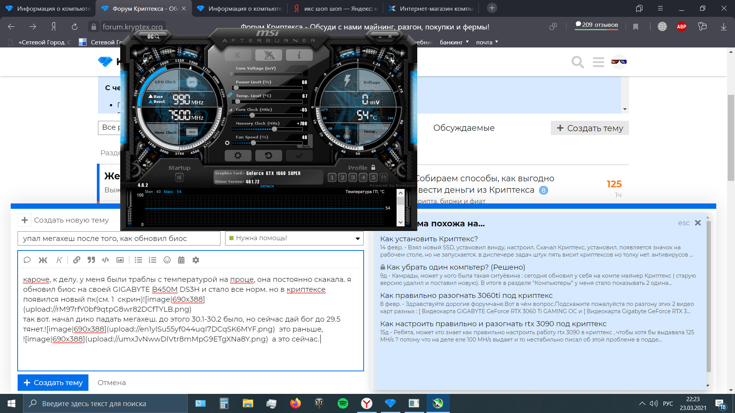Screen dimensions: 735x413
Task: Switch to 'икс шоп шоп — Яндекс' browser tab
Action: [x=335, y=8]
